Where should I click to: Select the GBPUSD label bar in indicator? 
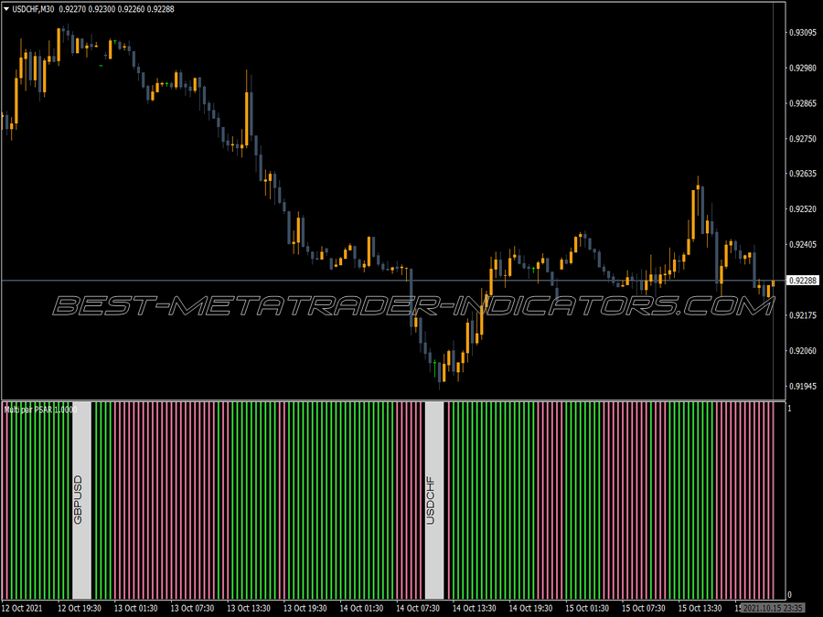coord(82,500)
